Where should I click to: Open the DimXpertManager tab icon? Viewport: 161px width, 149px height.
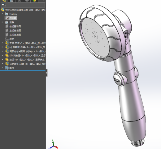point(27,1)
